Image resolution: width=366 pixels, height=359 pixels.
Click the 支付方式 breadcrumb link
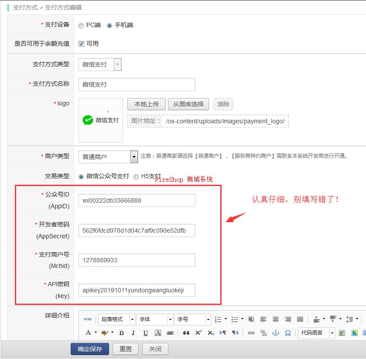coord(25,7)
